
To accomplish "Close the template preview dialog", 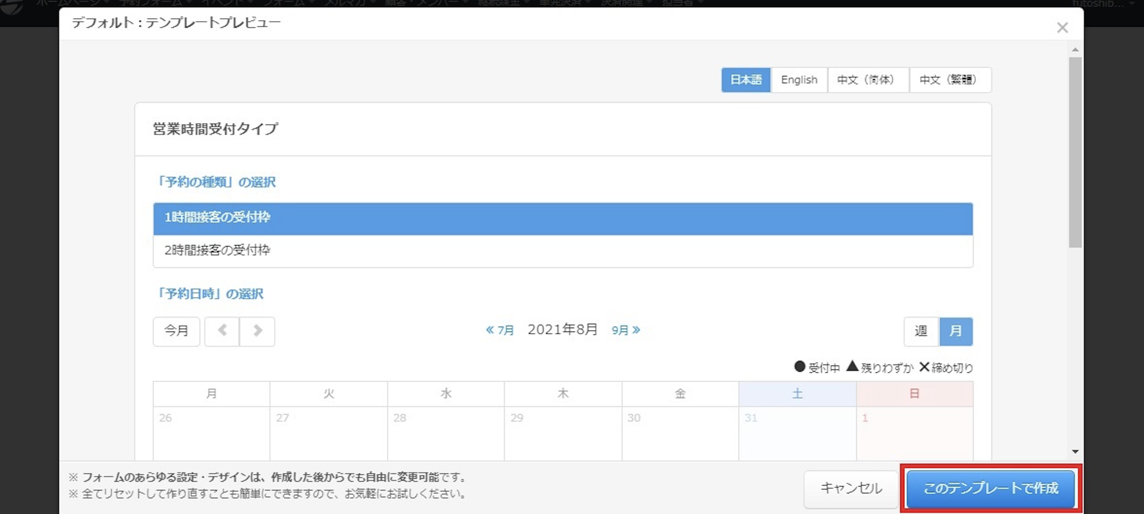I will pyautogui.click(x=1062, y=28).
